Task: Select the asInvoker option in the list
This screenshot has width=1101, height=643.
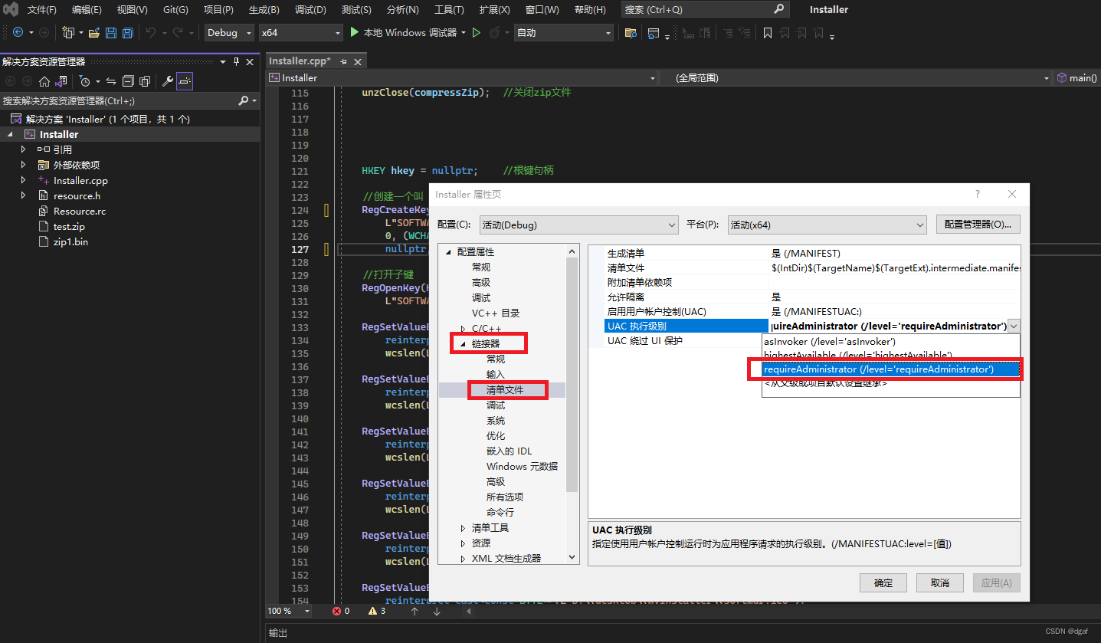Action: 890,341
